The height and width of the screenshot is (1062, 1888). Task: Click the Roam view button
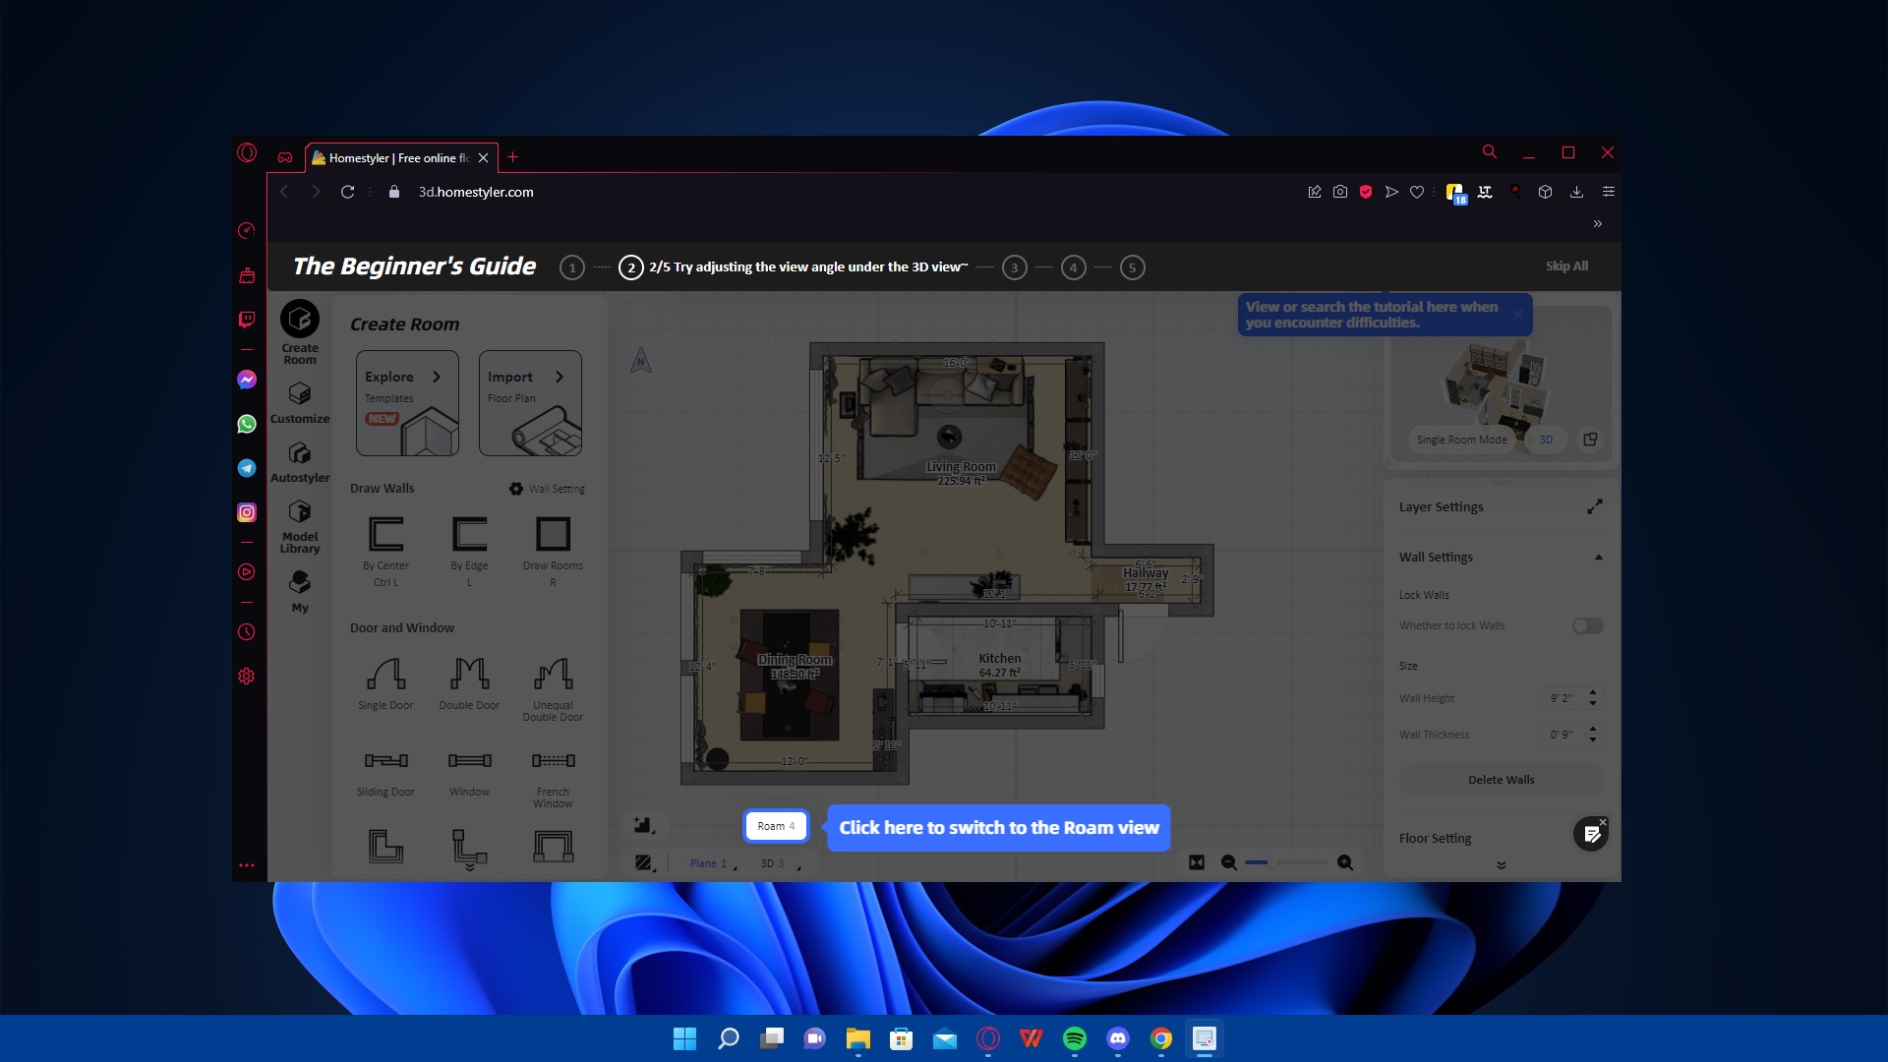coord(775,826)
